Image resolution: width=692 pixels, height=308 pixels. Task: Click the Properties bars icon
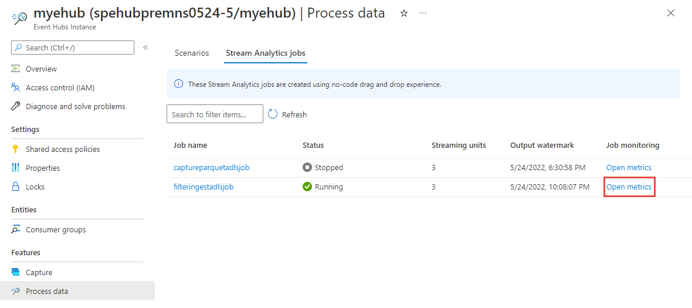(16, 168)
